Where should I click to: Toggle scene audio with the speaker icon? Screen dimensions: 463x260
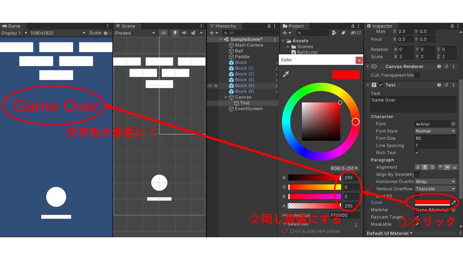pyautogui.click(x=184, y=33)
